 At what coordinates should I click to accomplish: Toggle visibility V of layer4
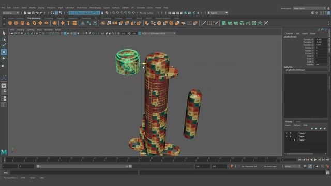pyautogui.click(x=287, y=133)
